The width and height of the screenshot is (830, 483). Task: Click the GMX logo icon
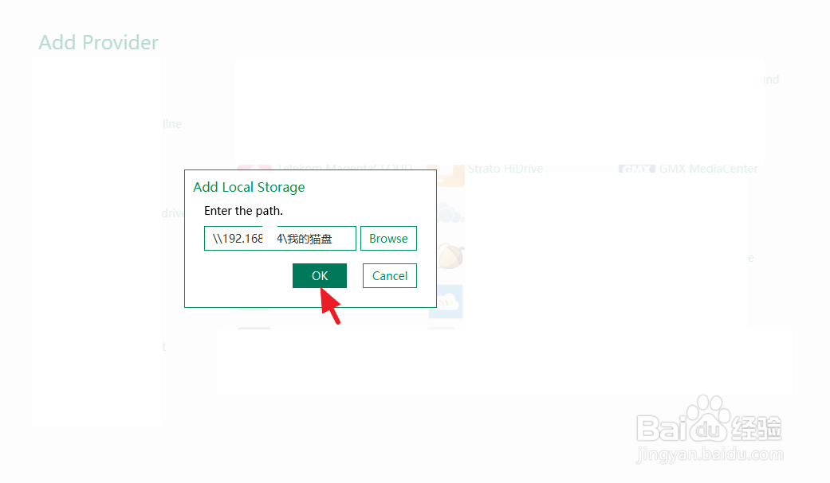[637, 169]
